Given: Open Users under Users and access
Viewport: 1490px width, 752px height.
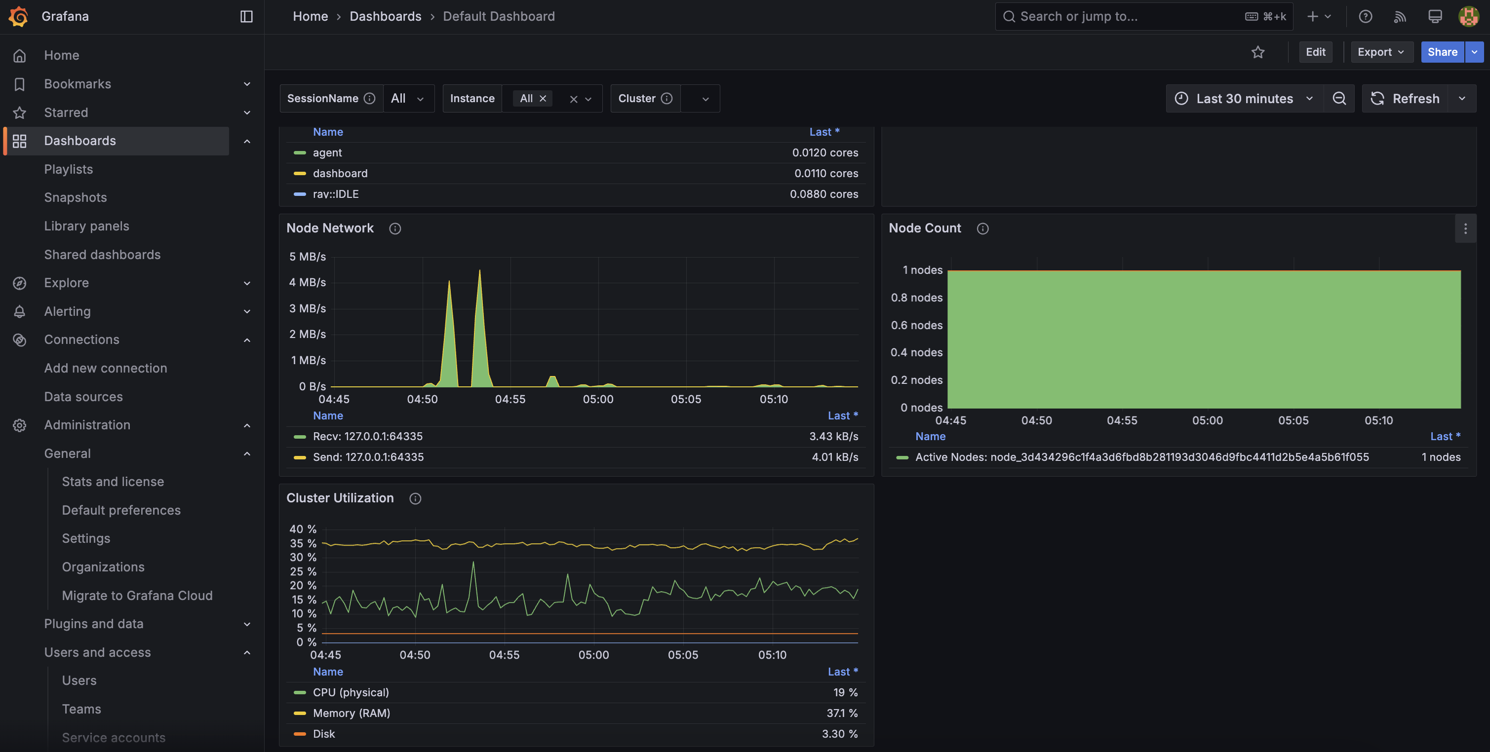Looking at the screenshot, I should coord(79,680).
